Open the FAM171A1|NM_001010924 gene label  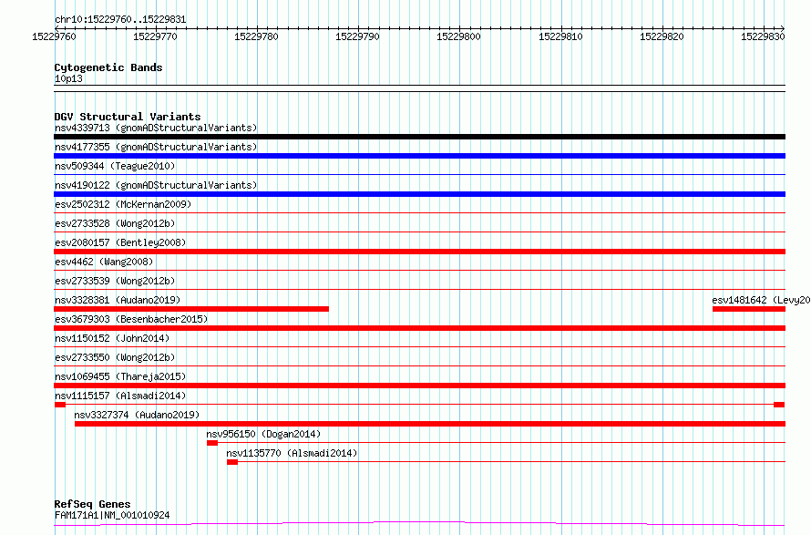[x=112, y=515]
